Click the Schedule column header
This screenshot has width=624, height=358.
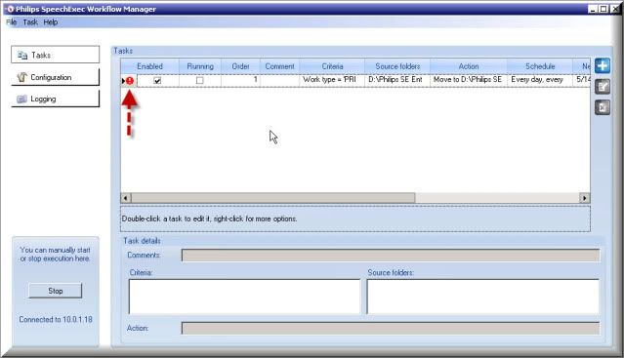[540, 66]
